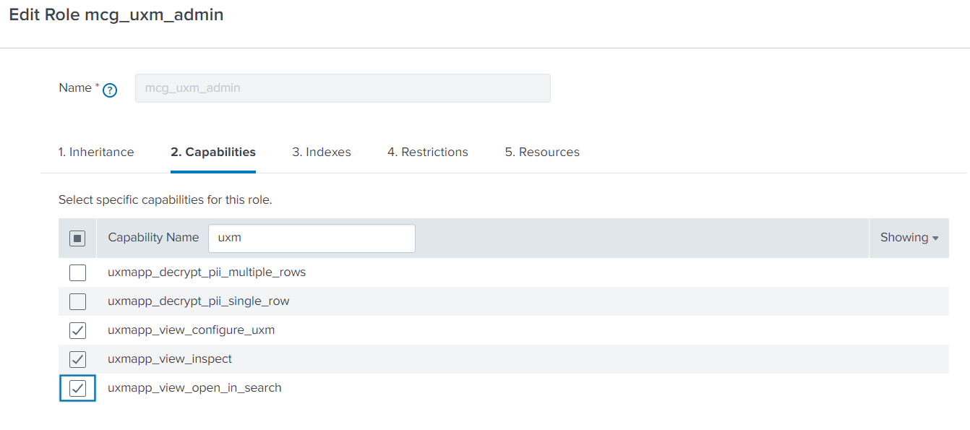The height and width of the screenshot is (430, 970).
Task: Switch to the Inheritance tab
Action: [96, 152]
